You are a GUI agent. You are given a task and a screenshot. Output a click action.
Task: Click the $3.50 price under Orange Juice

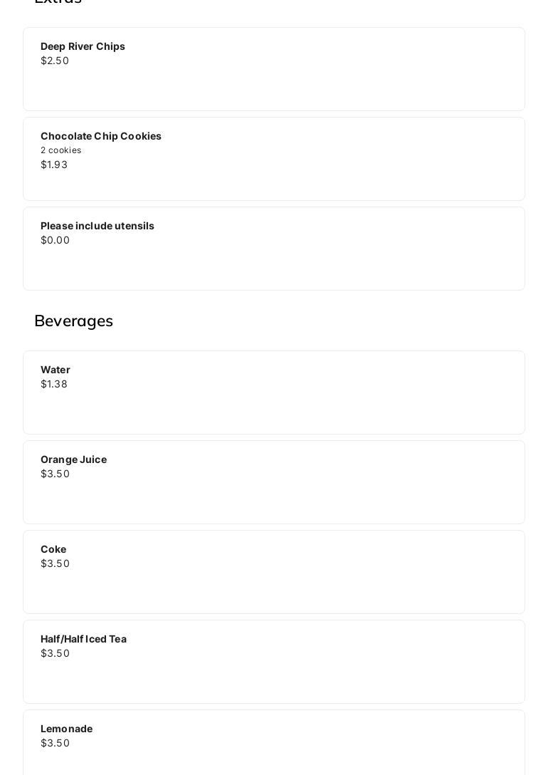pos(56,474)
